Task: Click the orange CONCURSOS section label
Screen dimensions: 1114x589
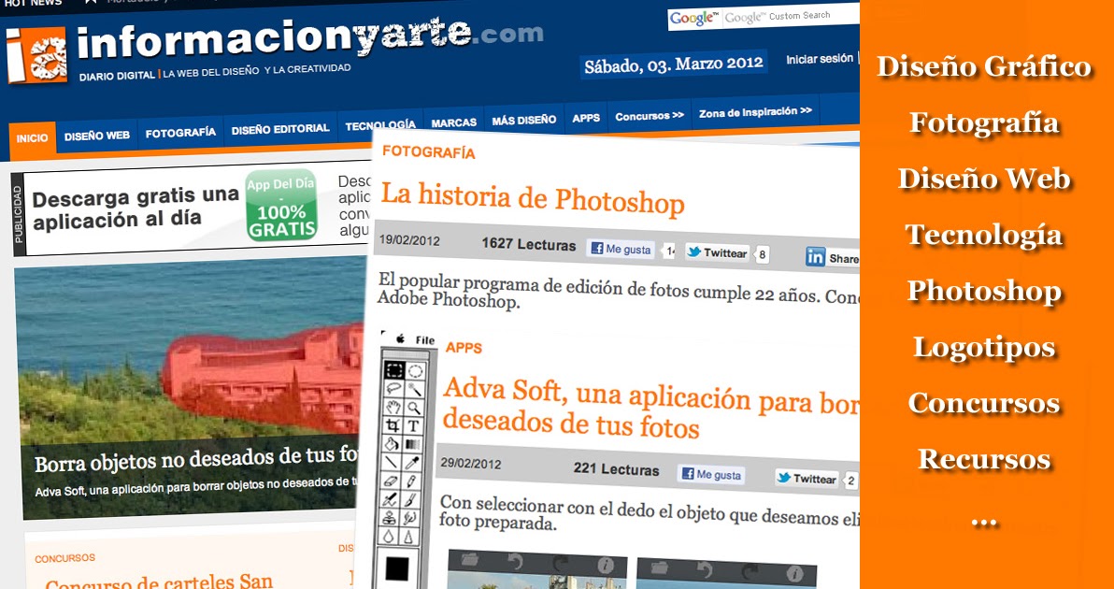Action: (x=64, y=558)
